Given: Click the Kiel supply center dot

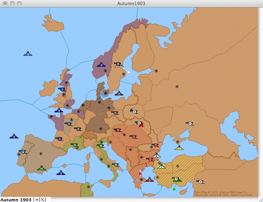Looking at the screenshot, I should (100, 102).
